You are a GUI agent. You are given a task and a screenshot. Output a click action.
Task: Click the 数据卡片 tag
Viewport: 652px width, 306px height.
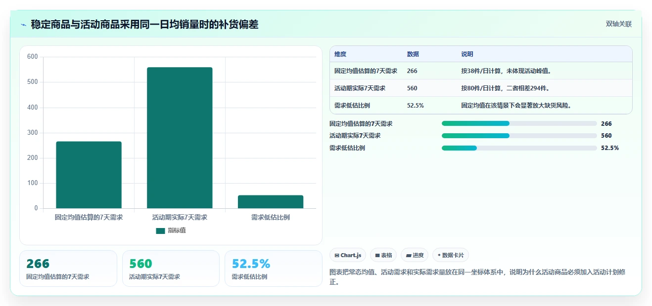click(x=451, y=255)
